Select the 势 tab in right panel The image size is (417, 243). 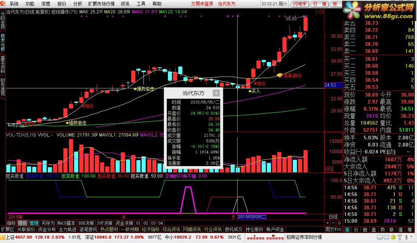pyautogui.click(x=383, y=230)
